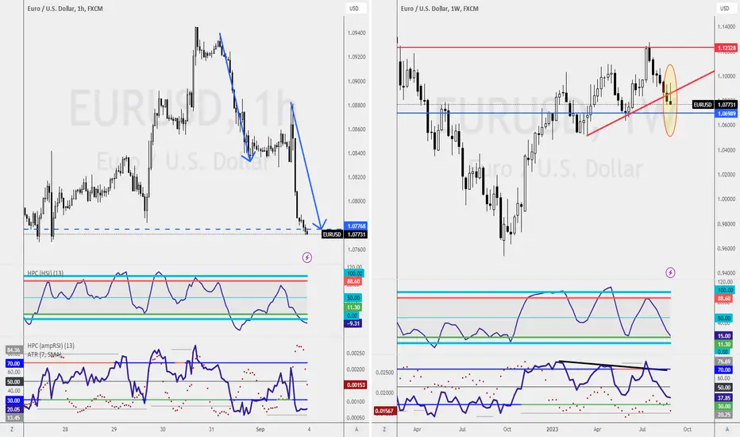Click the HPC (HSI) (13) indicator legend
Viewport: 740px width, 437px height.
point(45,273)
